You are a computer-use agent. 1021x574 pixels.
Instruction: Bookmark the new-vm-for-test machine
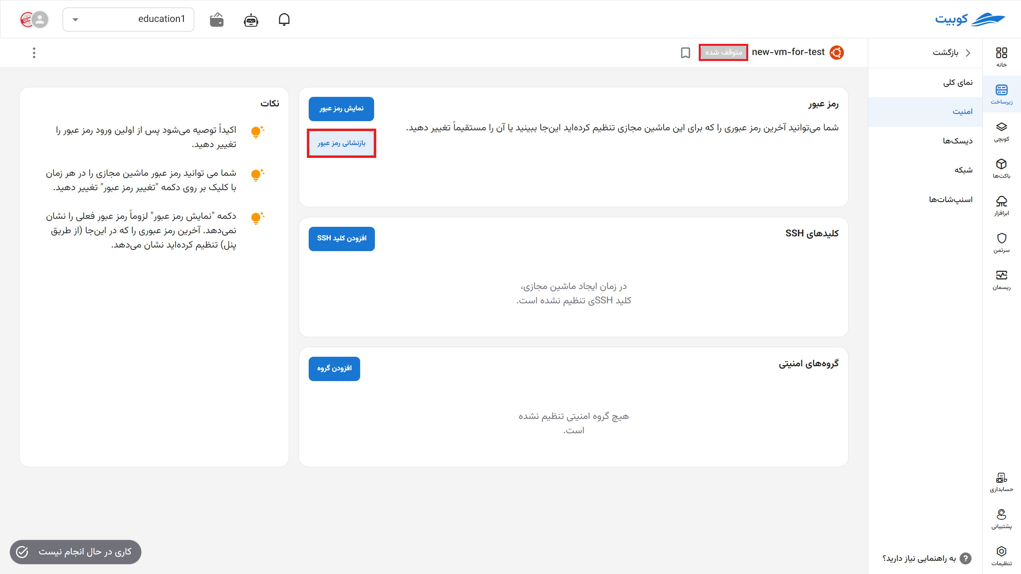(x=685, y=53)
